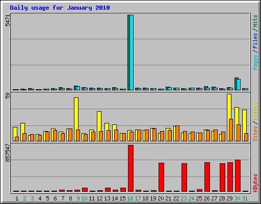
Task: Click the 'Hits' legend label
Action: click(x=255, y=21)
